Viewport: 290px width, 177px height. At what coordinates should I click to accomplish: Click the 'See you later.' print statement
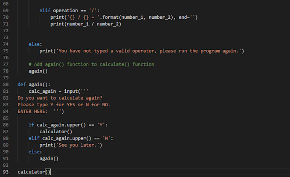point(71,145)
